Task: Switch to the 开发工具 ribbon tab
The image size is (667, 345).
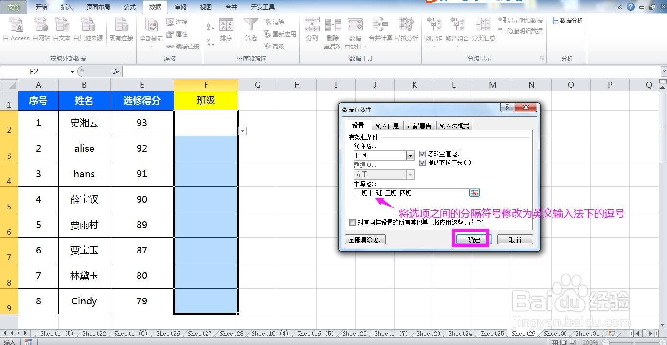Action: click(262, 7)
